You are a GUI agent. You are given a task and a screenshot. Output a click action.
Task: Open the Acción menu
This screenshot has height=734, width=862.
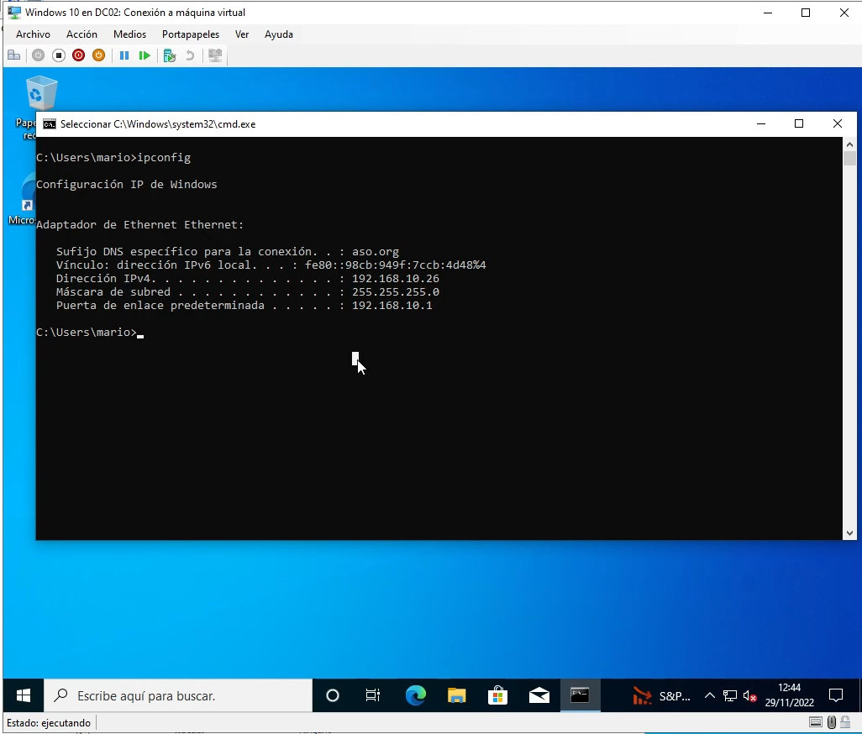(81, 34)
